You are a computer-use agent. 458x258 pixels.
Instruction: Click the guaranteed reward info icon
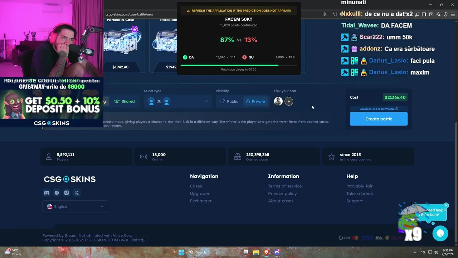click(x=396, y=109)
